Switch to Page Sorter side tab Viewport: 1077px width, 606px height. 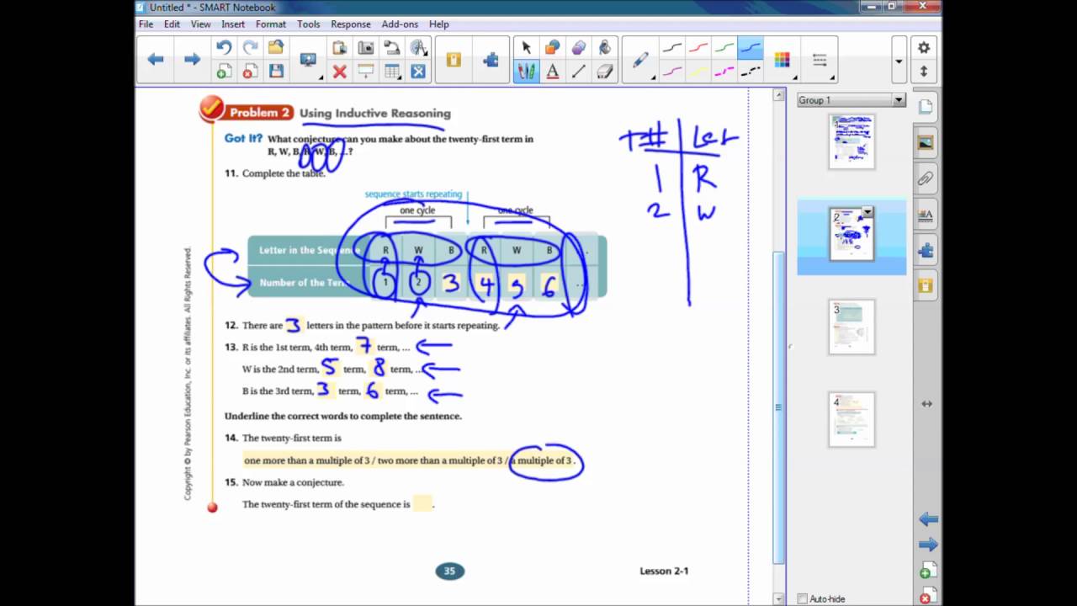(926, 106)
